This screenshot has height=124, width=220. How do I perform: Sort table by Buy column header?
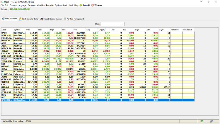pos(128,30)
